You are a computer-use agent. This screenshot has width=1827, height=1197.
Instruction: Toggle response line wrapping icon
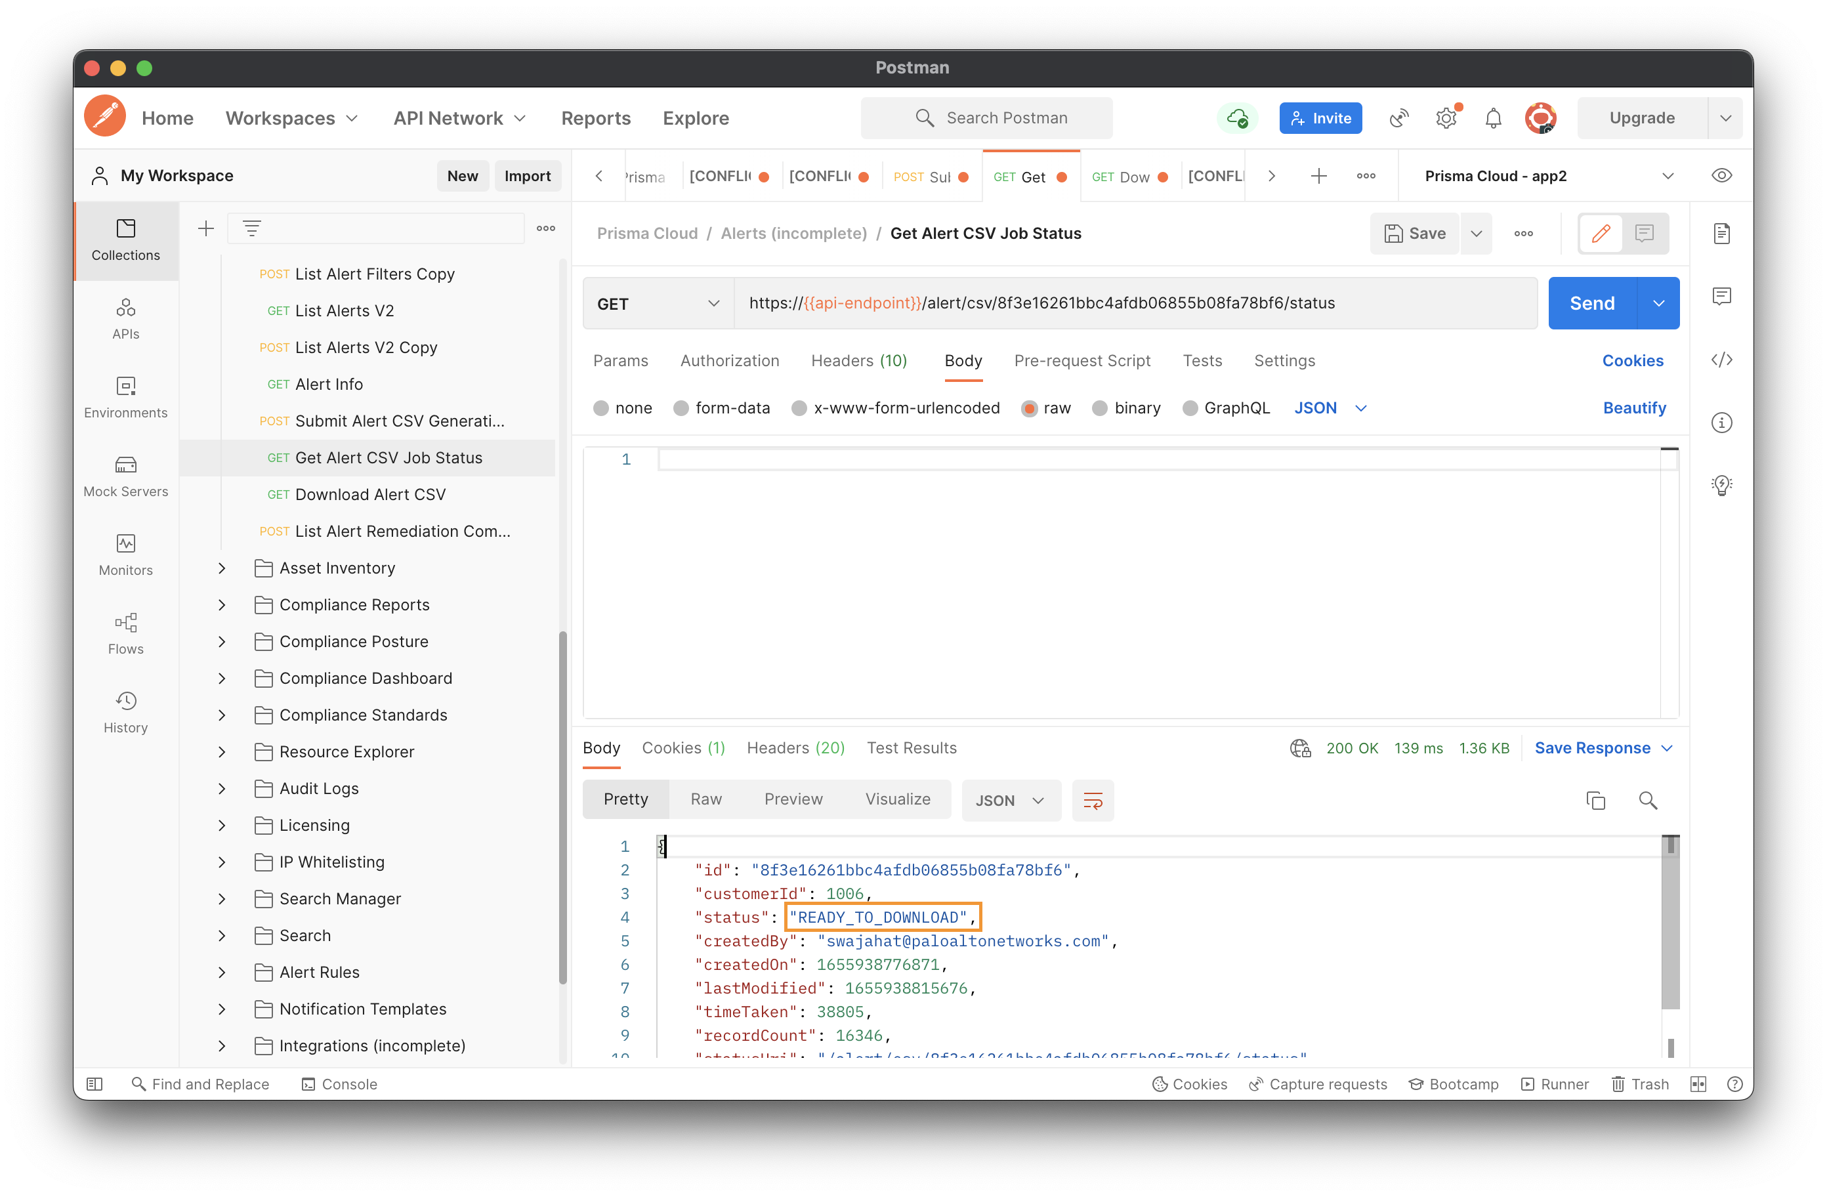1093,800
